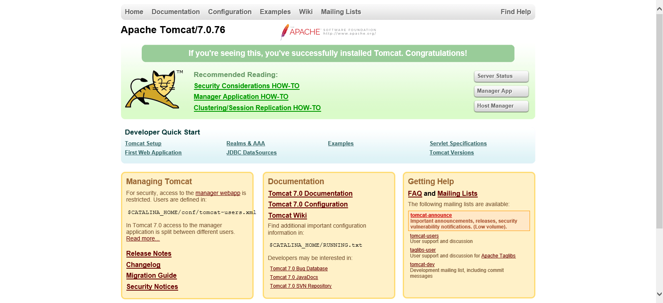Click the scrollbar down arrow
The height and width of the screenshot is (303, 663).
659,294
